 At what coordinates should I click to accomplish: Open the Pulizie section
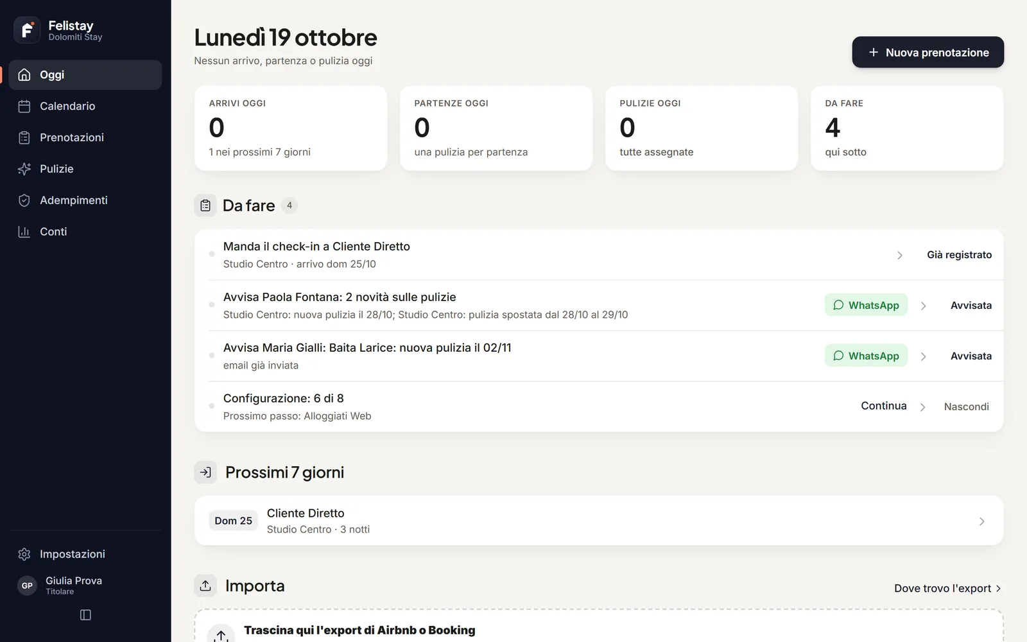[x=85, y=169]
